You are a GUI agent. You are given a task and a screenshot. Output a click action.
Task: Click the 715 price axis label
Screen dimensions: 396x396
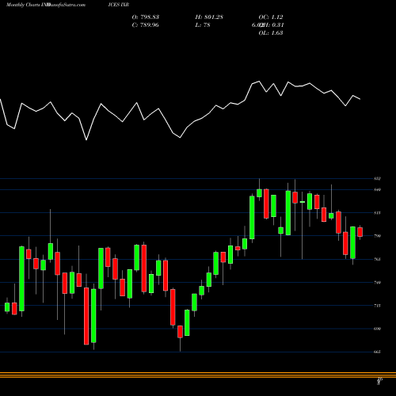[x=377, y=306]
